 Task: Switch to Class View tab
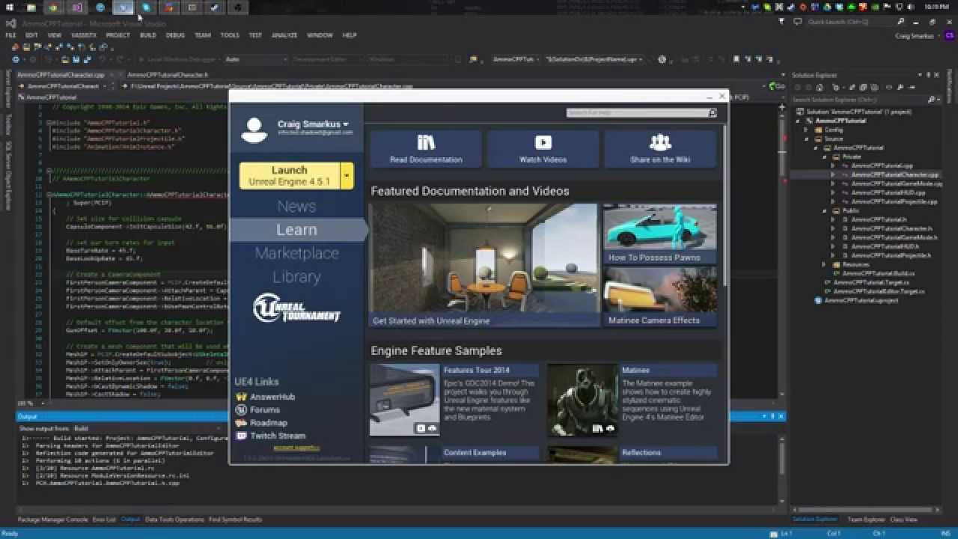(904, 519)
